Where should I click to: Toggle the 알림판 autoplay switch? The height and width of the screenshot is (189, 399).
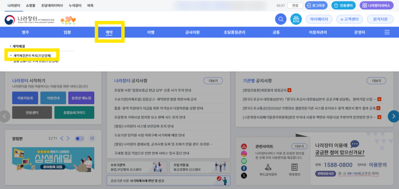(79, 138)
